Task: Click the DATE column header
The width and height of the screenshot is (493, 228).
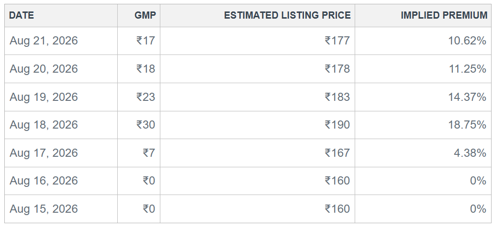Action: coord(22,15)
